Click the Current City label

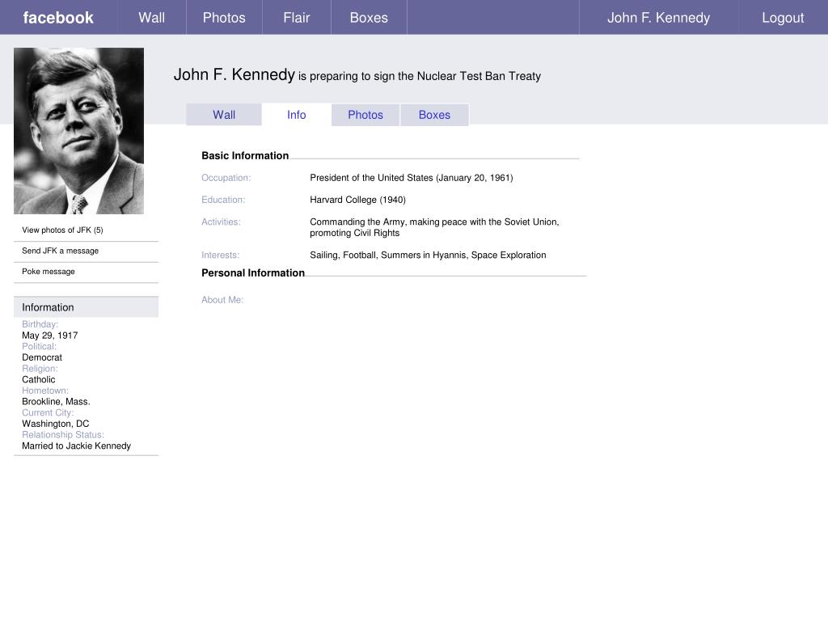tap(48, 413)
